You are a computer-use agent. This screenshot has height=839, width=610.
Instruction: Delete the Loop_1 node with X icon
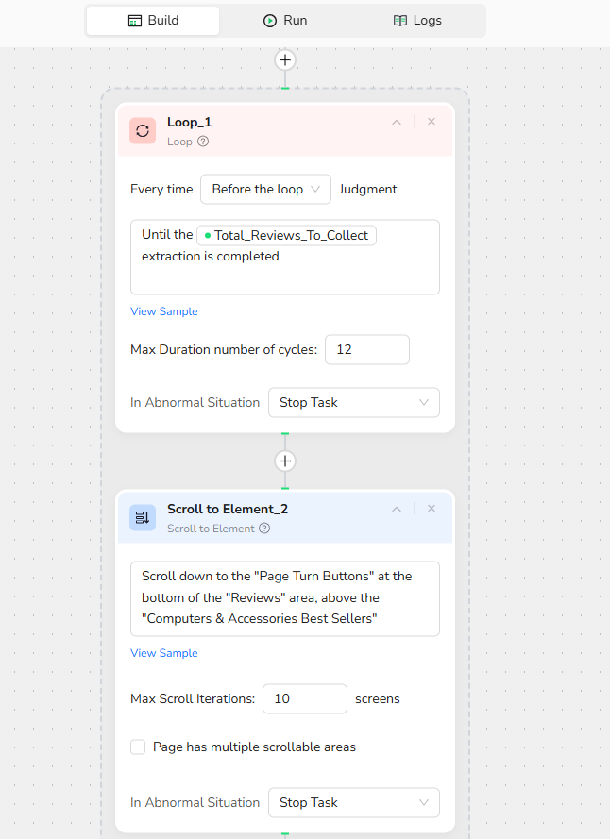pyautogui.click(x=432, y=122)
